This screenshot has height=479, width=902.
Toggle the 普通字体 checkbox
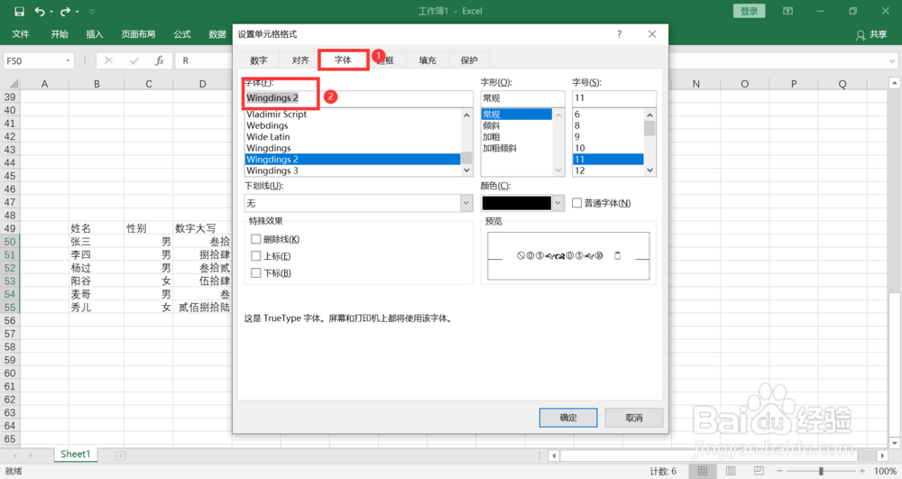(x=577, y=203)
